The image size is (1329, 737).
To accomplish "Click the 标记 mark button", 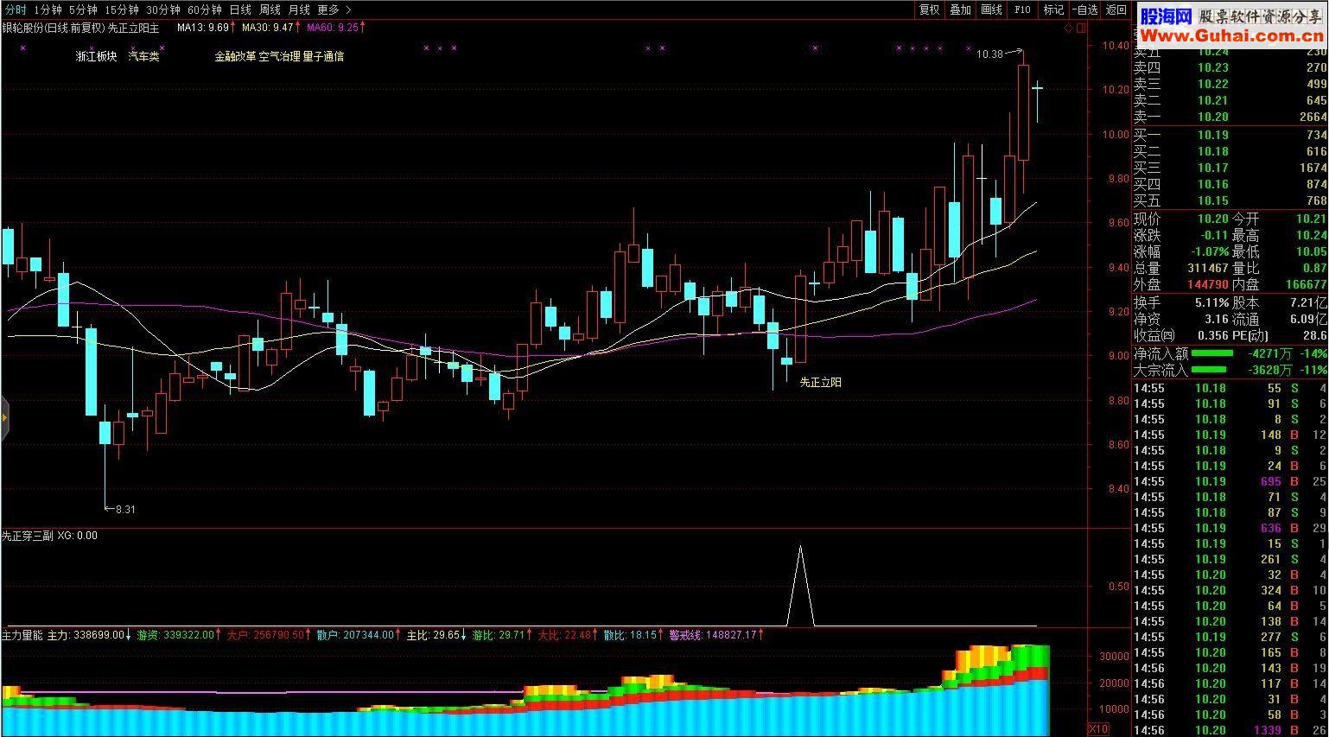I will (1053, 10).
